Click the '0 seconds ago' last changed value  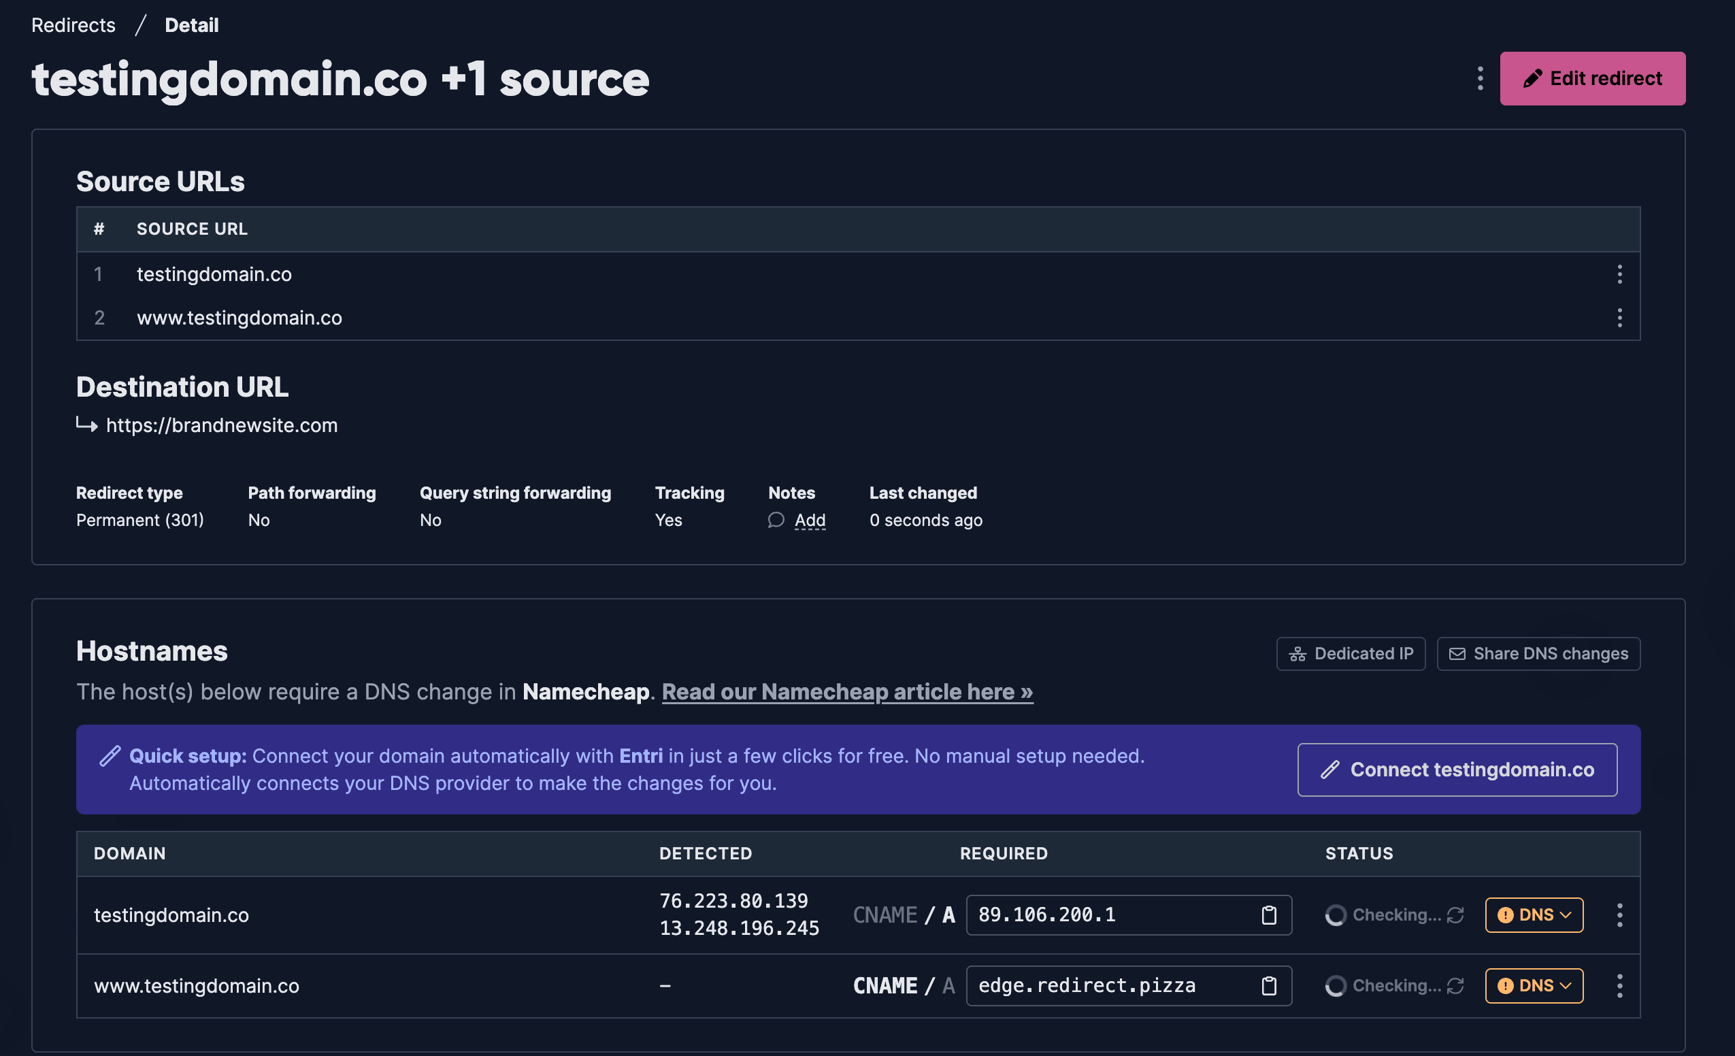tap(926, 521)
